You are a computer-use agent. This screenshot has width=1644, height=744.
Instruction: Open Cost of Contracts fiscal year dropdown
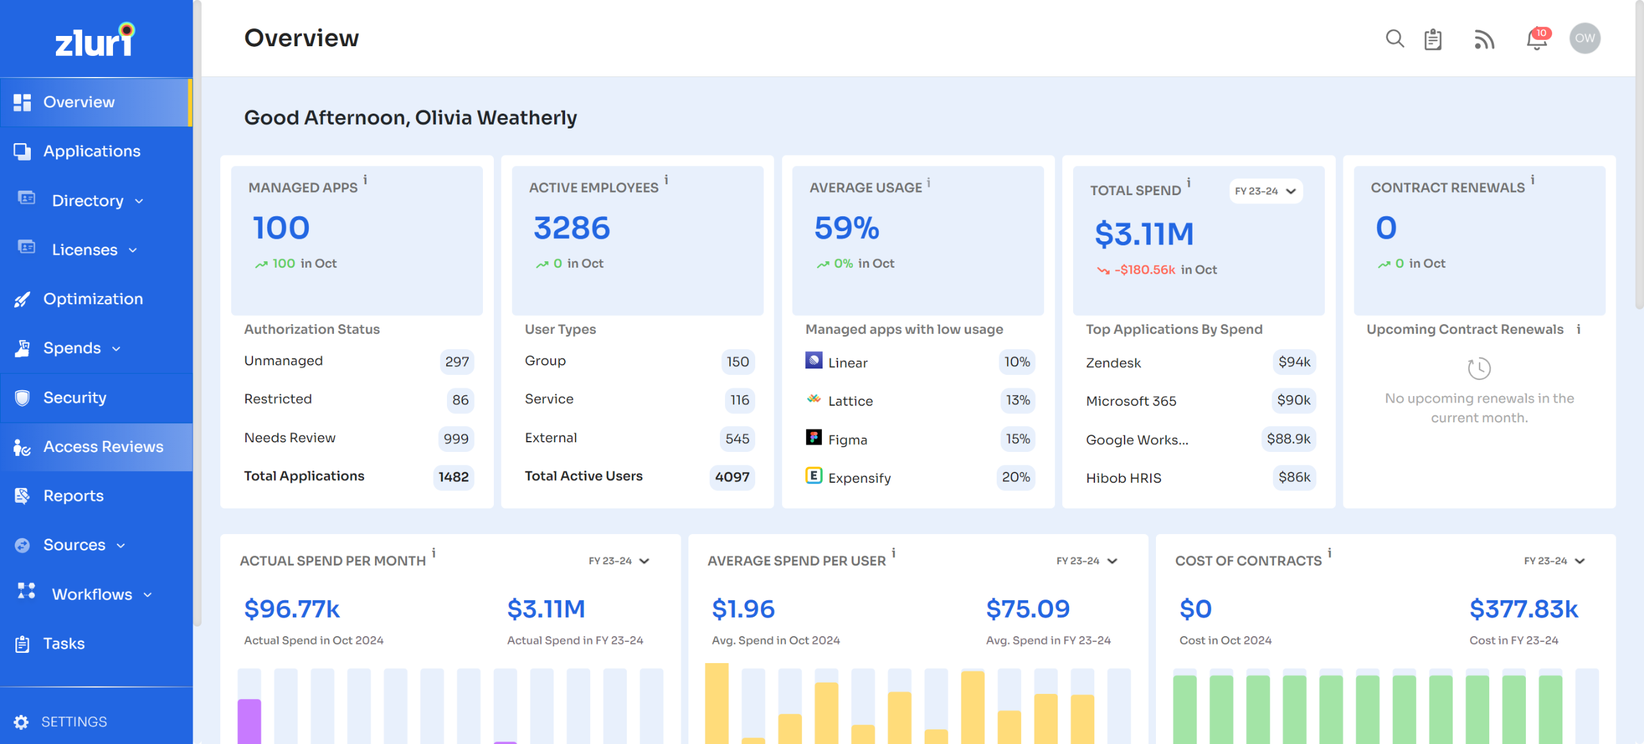coord(1553,561)
